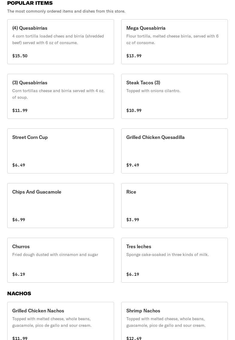Click the $15.50 price on (4) Quesabirrias

coord(20,56)
